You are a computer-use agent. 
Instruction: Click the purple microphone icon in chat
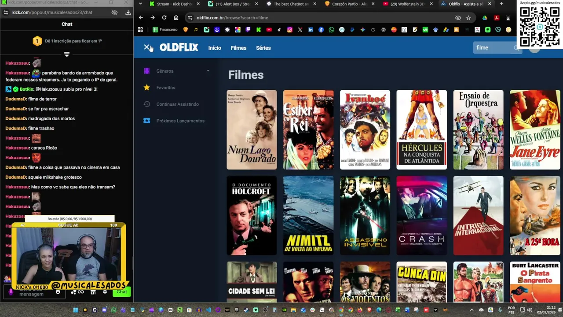pos(11,292)
